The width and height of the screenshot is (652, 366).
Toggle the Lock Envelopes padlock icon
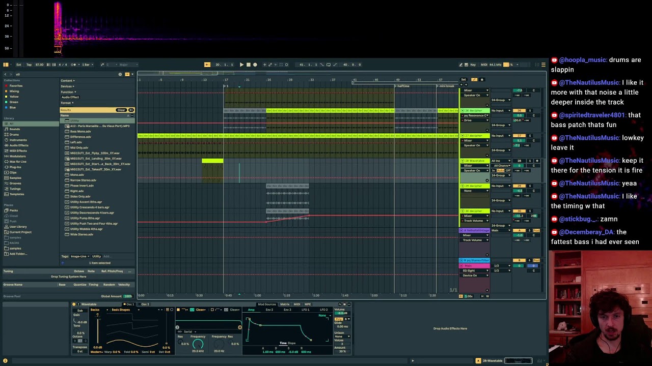[482, 80]
